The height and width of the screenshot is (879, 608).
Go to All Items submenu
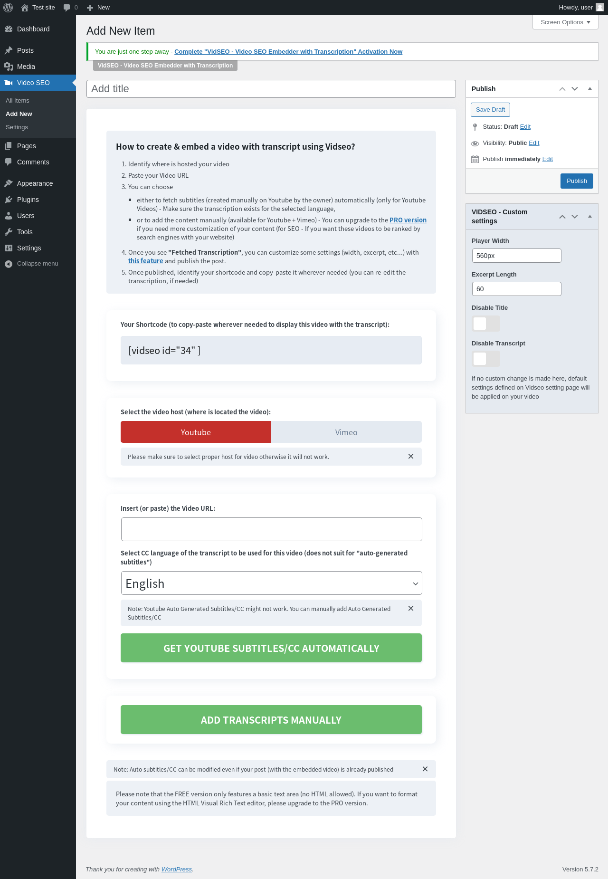[18, 101]
